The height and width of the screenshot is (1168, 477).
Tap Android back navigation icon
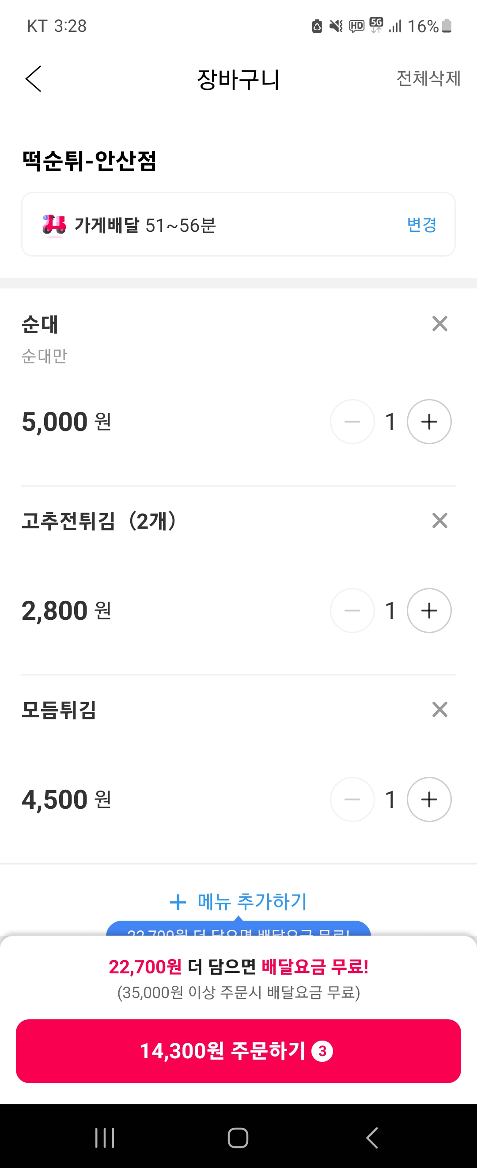[x=371, y=1137]
